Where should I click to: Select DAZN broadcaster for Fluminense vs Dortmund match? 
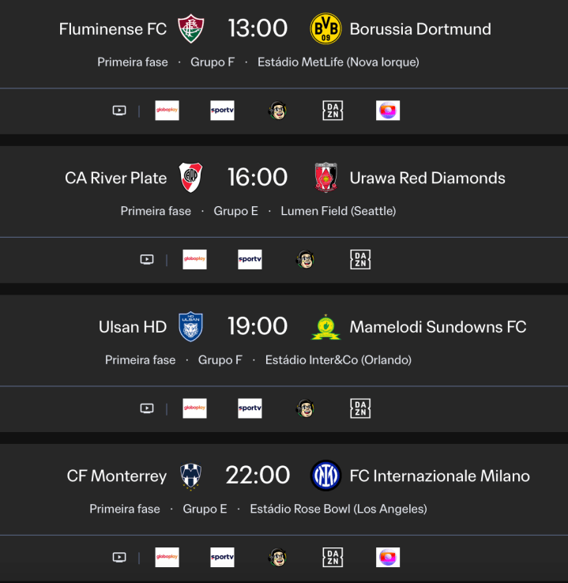click(333, 111)
